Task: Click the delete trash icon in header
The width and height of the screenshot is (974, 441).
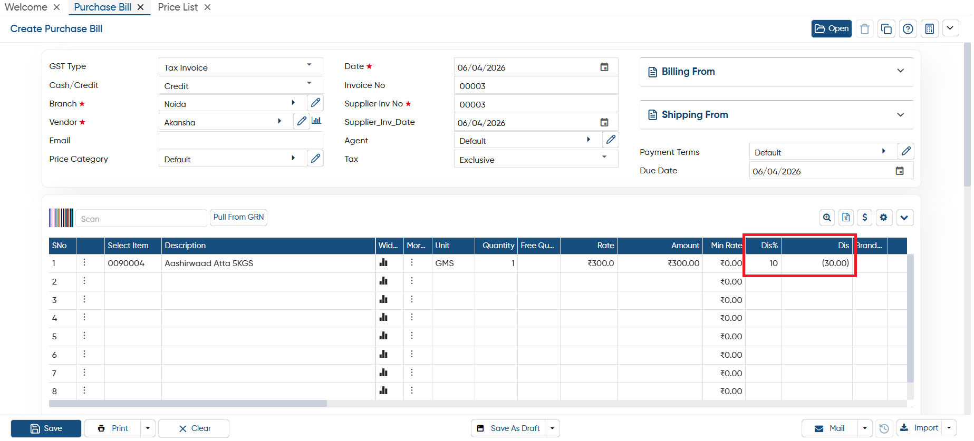Action: click(864, 29)
